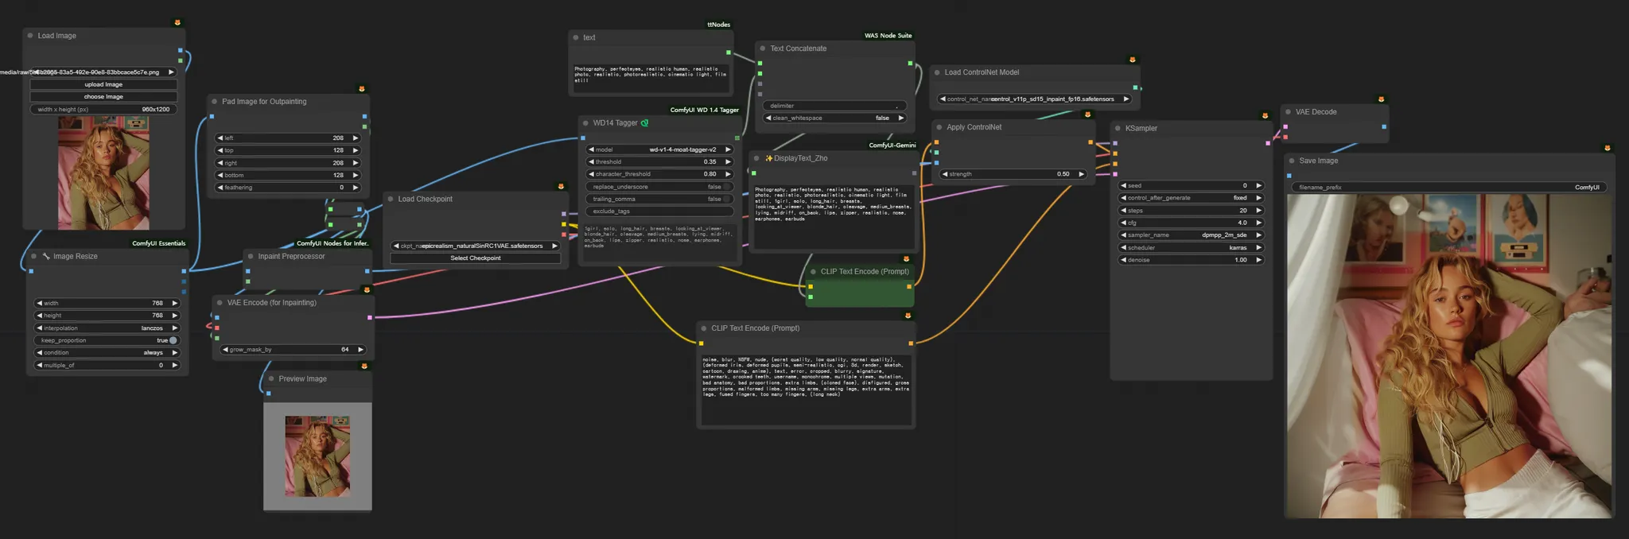Click the Preview Image padded thumbnail
1629x539 pixels.
(x=317, y=456)
